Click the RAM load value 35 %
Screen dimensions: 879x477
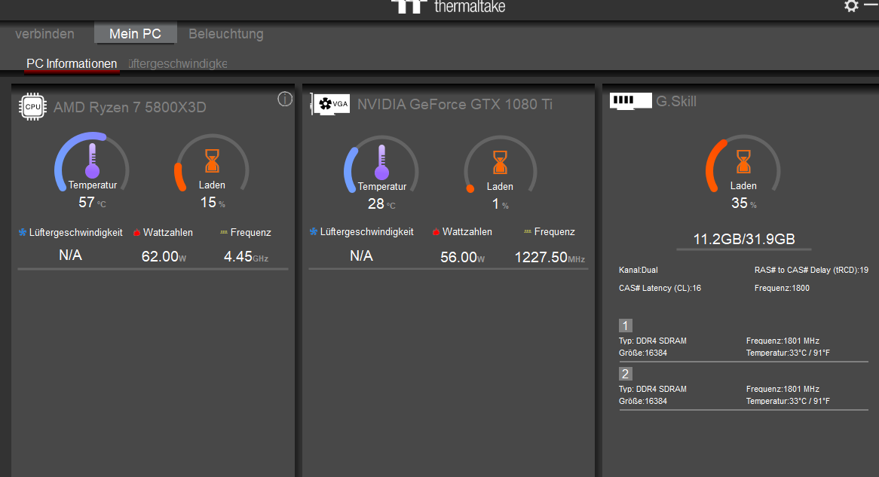coord(743,203)
